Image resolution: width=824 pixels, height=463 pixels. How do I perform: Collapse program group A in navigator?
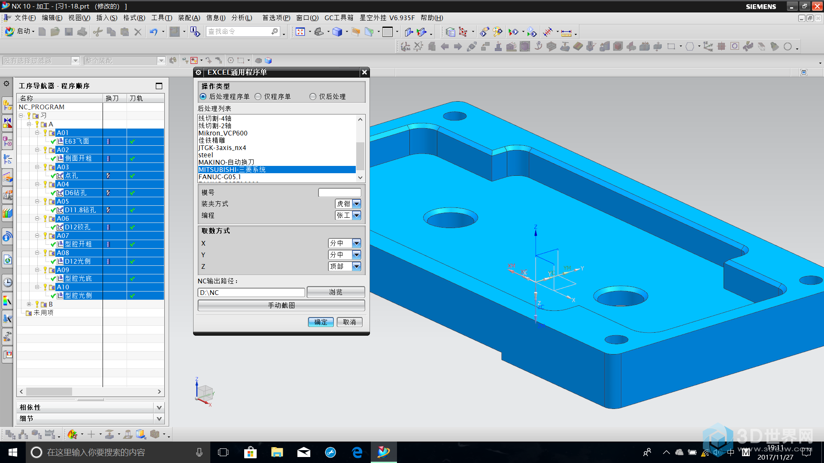tap(29, 124)
